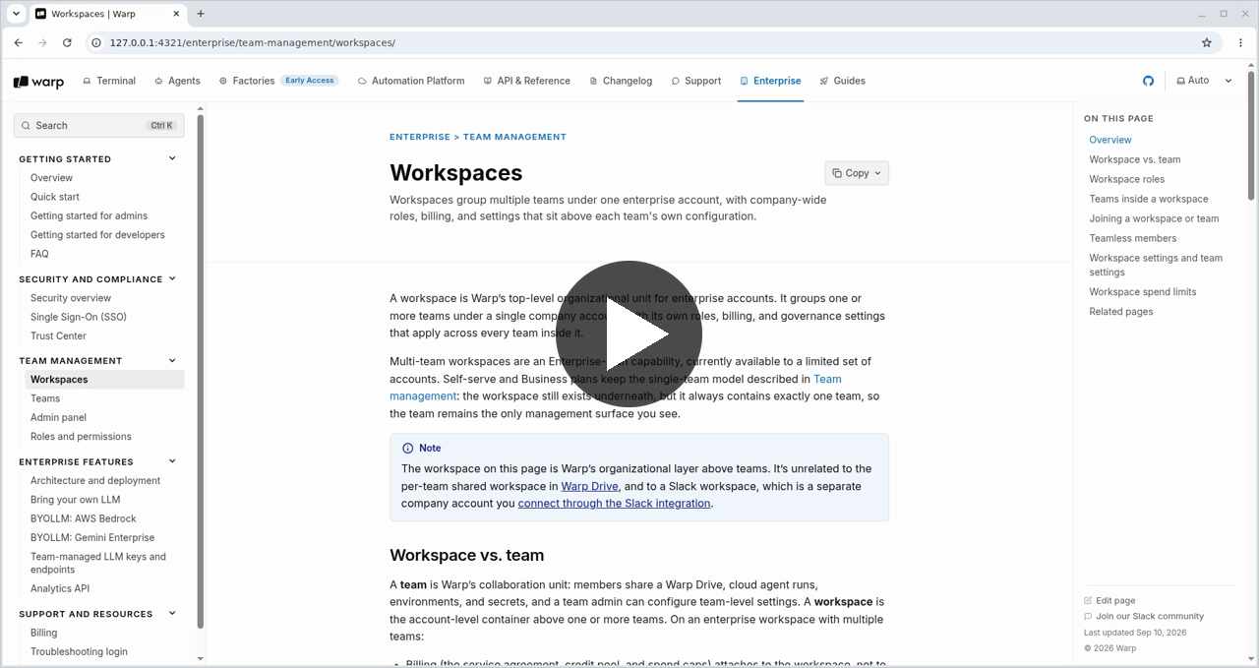The height and width of the screenshot is (668, 1259).
Task: Open the Admin panel link
Action: 58,417
